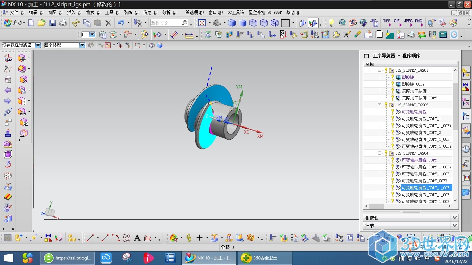The image size is (472, 265).
Task: Select the arc curve tool in bottom toolbar
Action: pos(116,238)
